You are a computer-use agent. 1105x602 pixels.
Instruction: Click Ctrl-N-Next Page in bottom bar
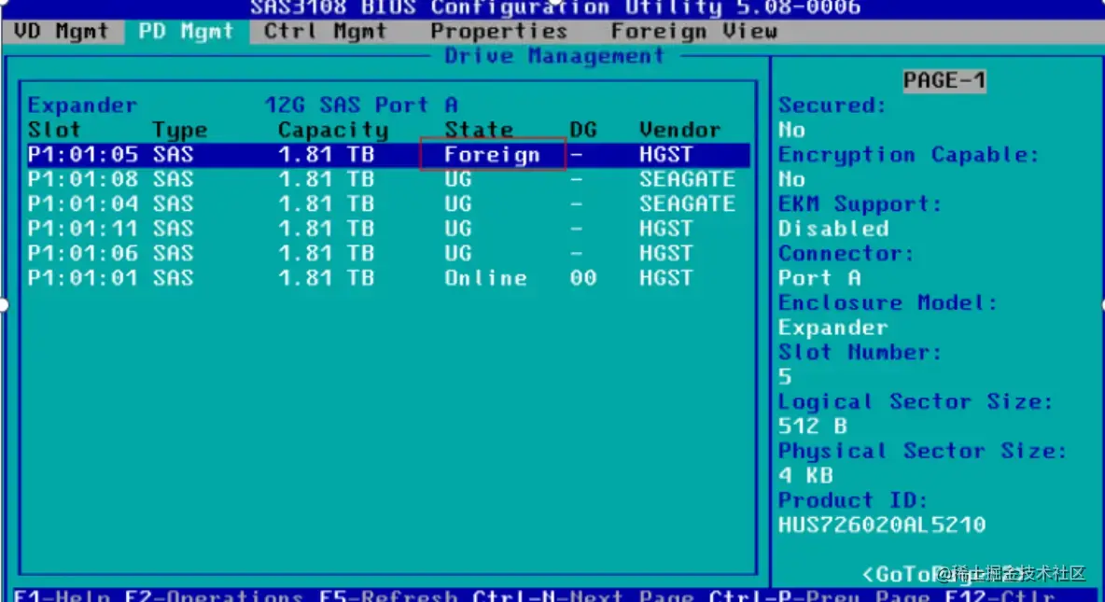tap(583, 595)
